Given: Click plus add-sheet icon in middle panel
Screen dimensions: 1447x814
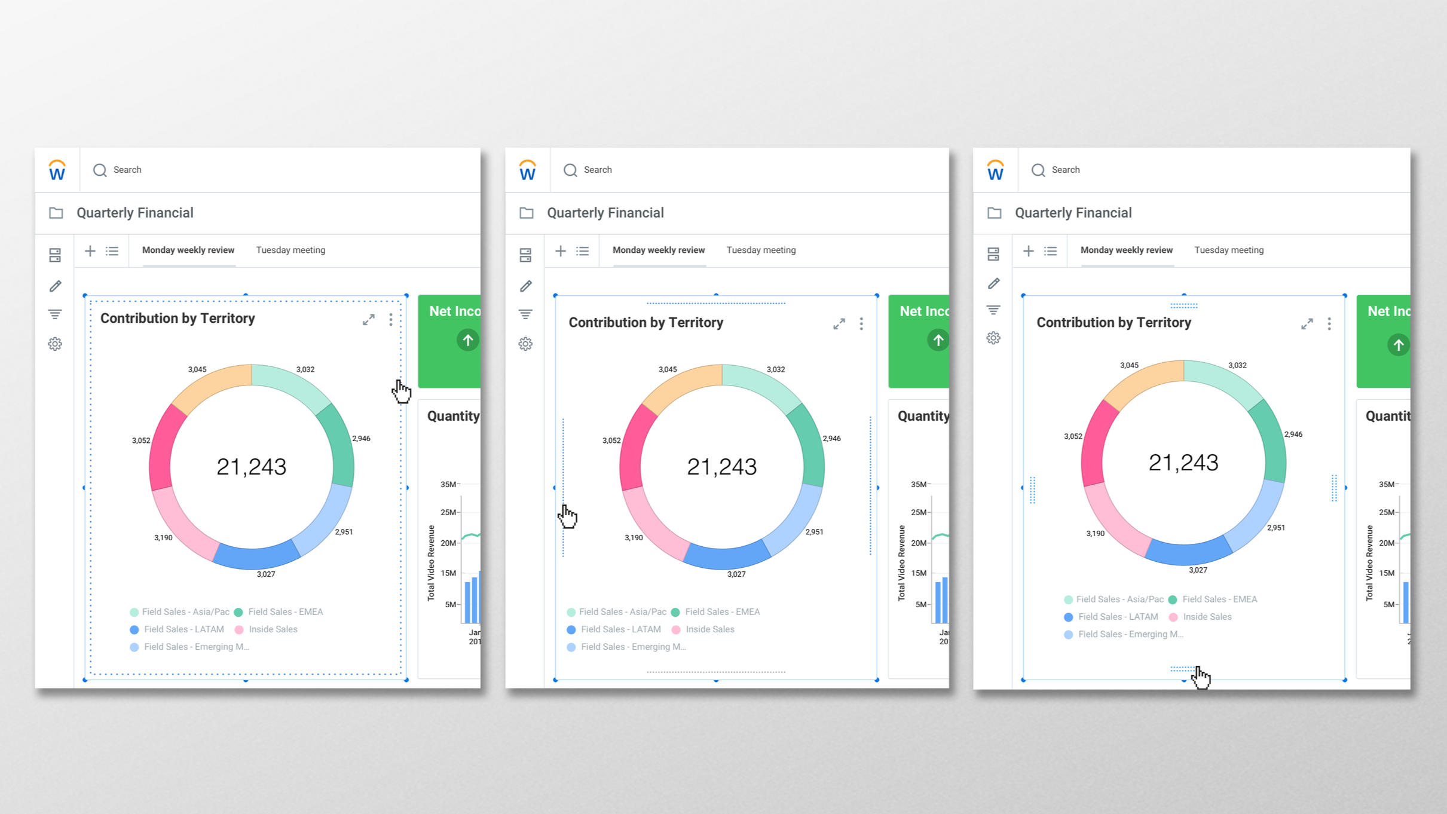Looking at the screenshot, I should click(560, 251).
